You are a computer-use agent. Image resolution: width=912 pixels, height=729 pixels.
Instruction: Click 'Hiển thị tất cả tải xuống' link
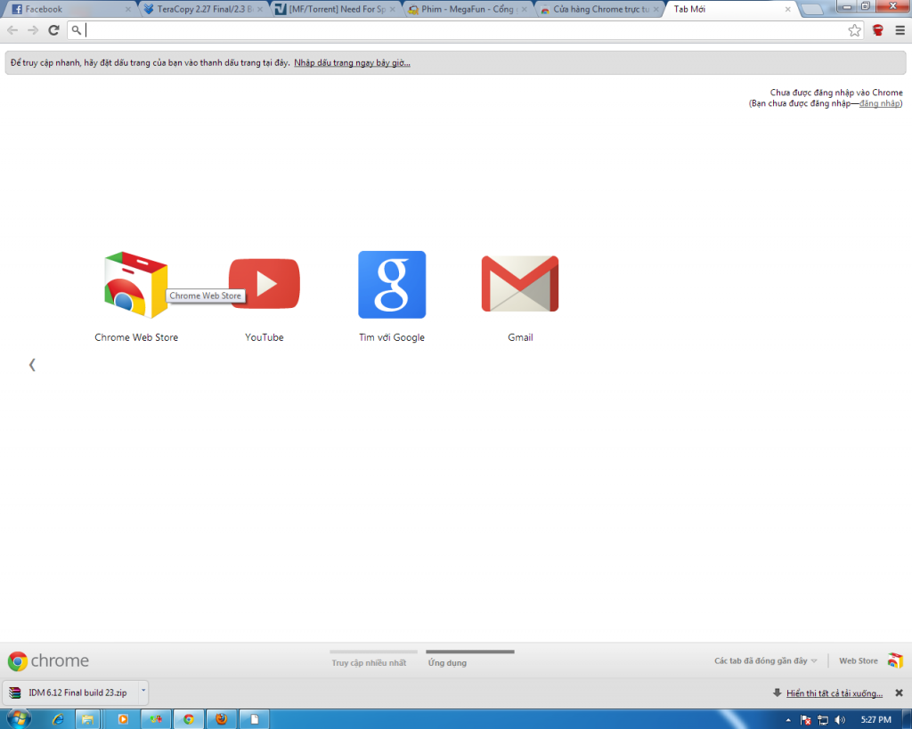click(x=835, y=693)
